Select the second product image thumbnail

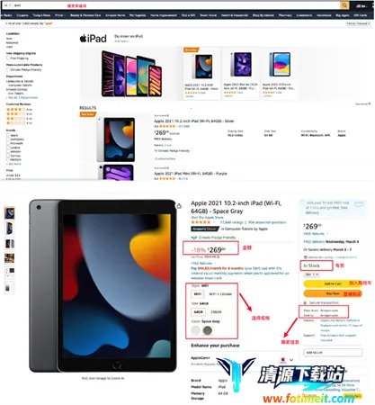click(x=9, y=229)
